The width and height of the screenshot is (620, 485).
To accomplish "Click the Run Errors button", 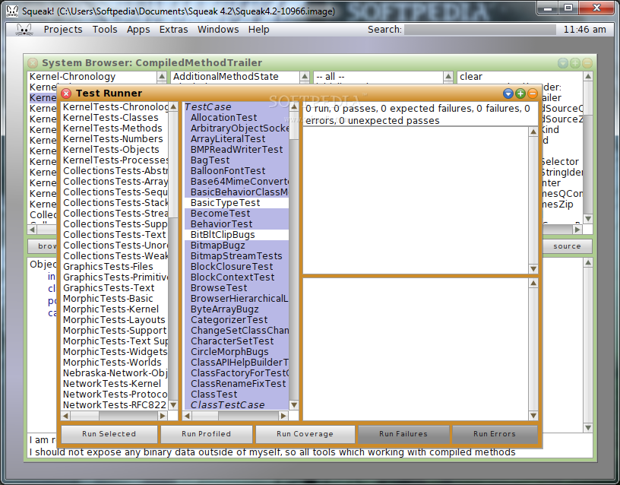I will tap(495, 434).
